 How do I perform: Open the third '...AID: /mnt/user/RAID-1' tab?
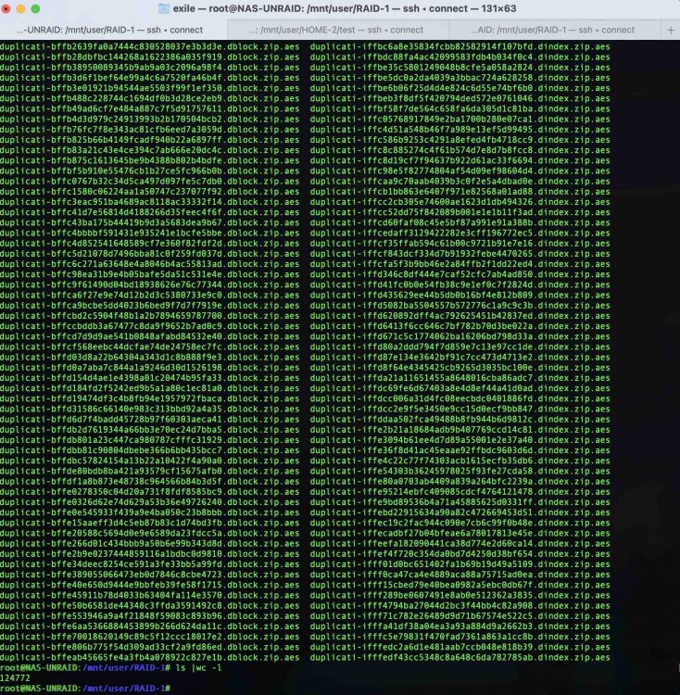[555, 30]
